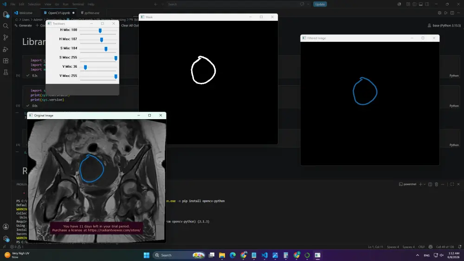Open the Copilot chat dropdown arrow
This screenshot has width=464, height=261.
[x=308, y=4]
